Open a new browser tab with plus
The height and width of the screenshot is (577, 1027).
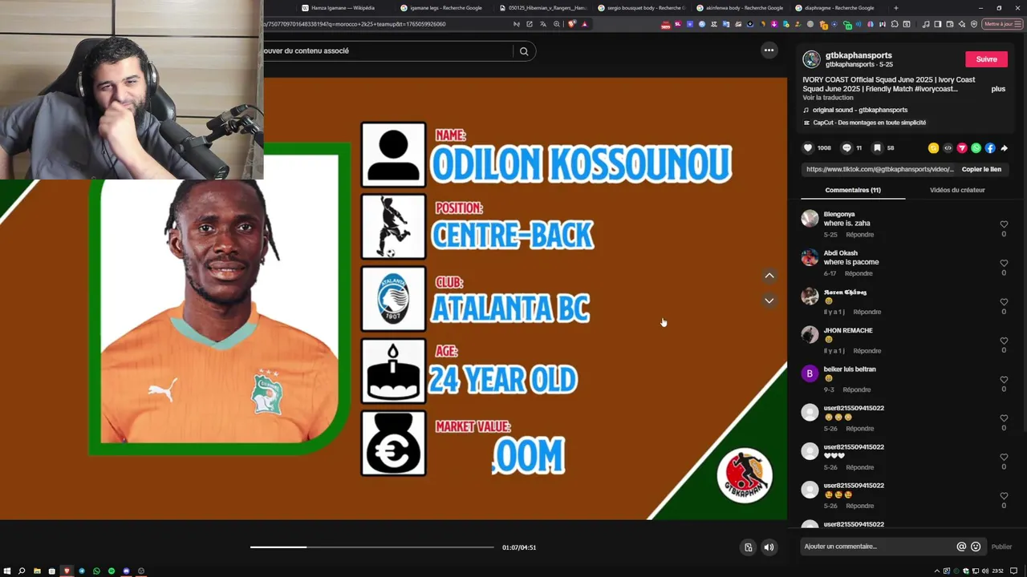coord(896,8)
